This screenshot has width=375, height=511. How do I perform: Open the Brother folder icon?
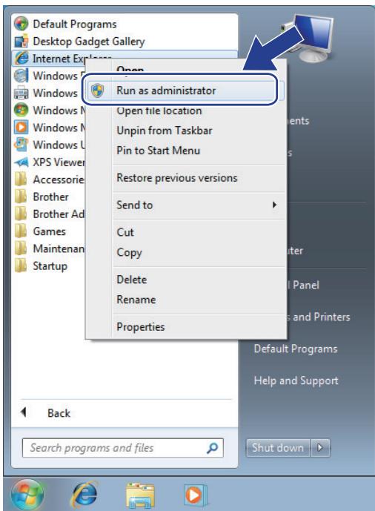click(21, 197)
